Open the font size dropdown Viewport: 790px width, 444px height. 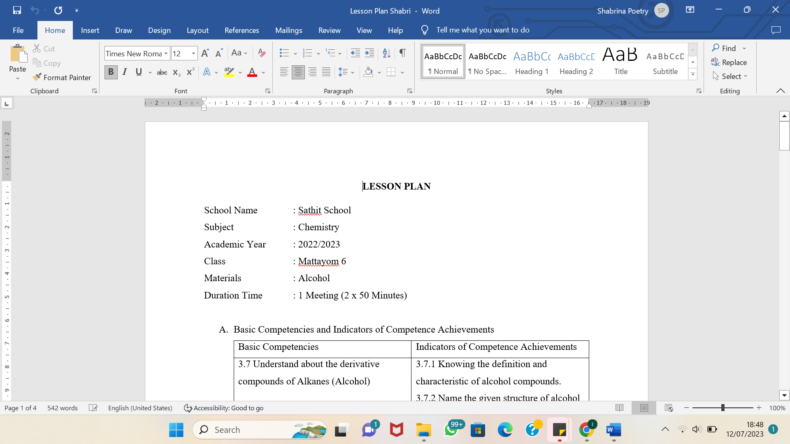(193, 53)
